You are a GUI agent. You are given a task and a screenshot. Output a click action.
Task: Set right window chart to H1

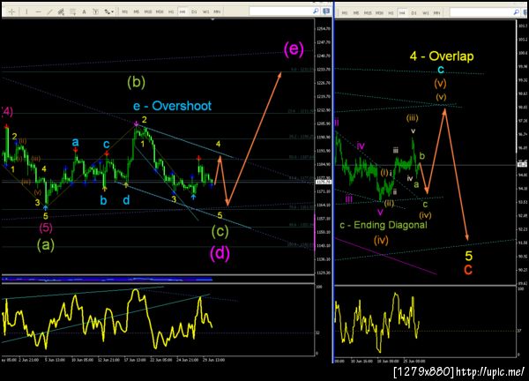click(391, 13)
